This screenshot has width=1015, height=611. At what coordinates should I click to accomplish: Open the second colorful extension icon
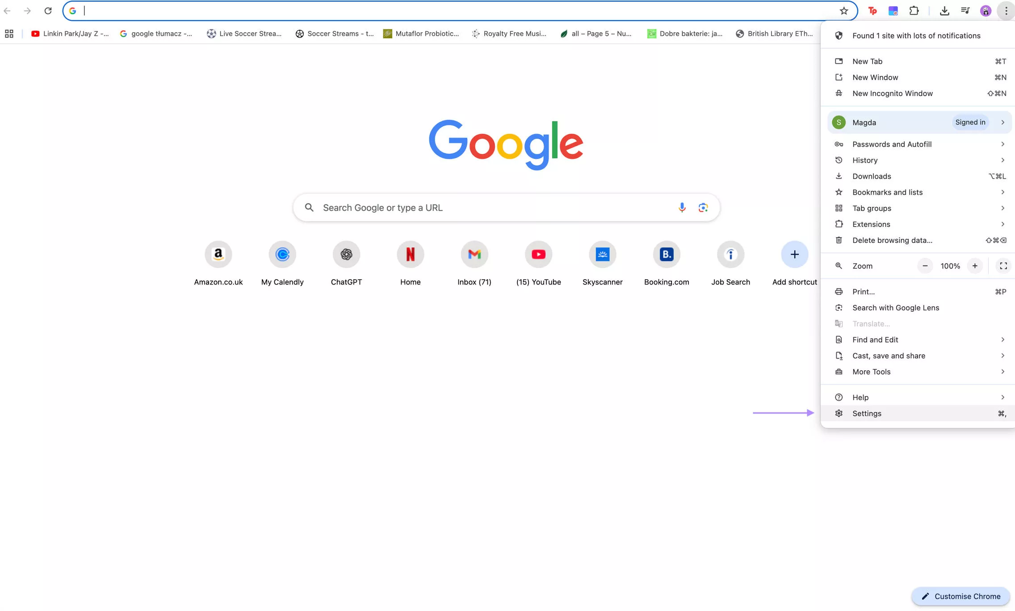coord(893,11)
